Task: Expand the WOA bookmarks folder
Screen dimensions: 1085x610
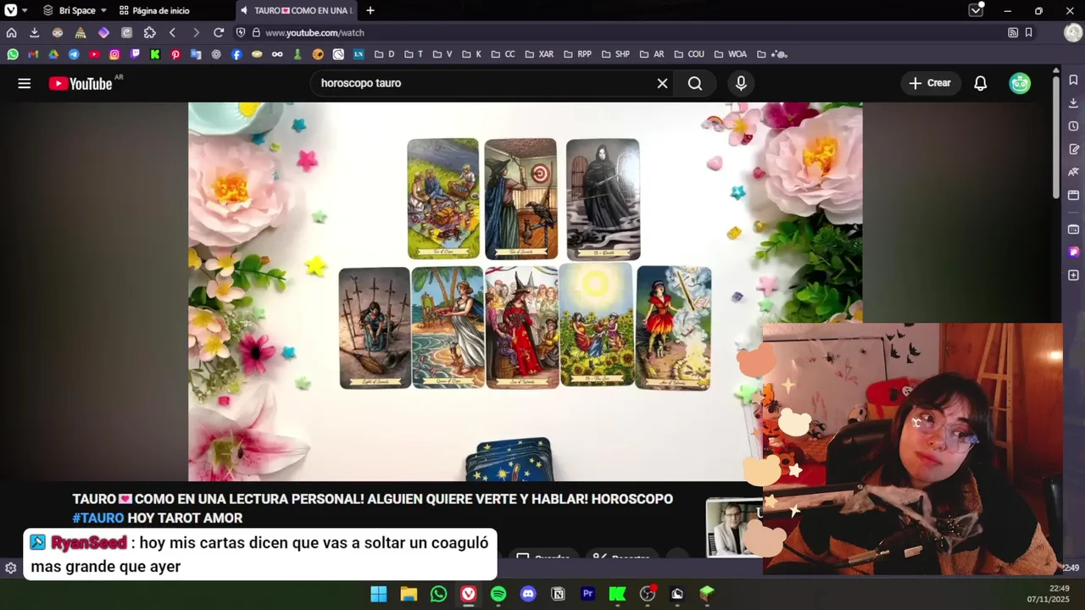Action: click(x=730, y=54)
